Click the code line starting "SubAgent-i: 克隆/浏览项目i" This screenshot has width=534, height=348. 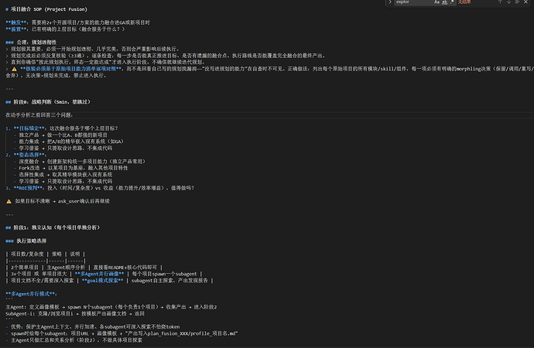[75, 314]
